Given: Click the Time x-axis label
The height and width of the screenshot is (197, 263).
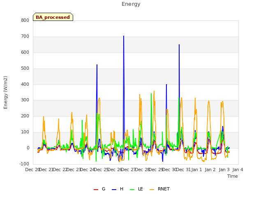Looking at the screenshot, I should tap(233, 176).
